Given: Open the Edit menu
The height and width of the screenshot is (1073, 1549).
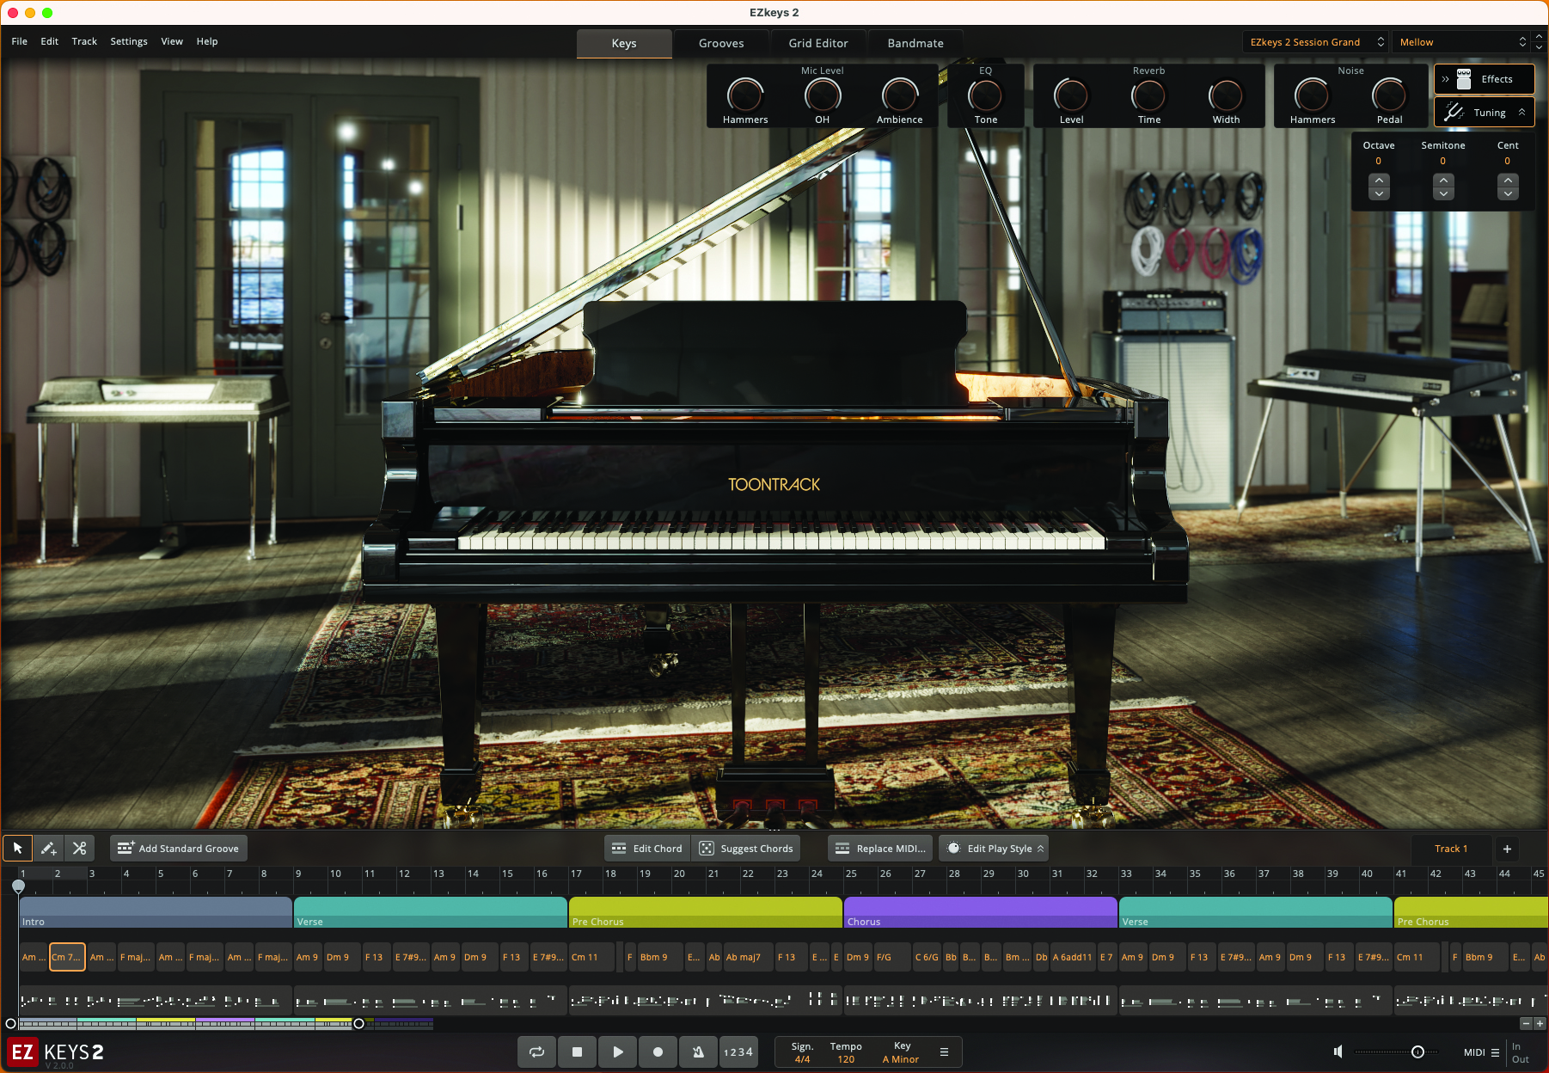Looking at the screenshot, I should [50, 41].
